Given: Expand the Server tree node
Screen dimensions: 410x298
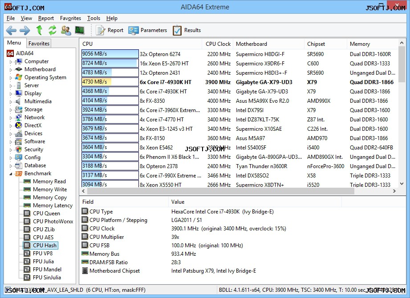Looking at the screenshot, I should coord(11,86).
